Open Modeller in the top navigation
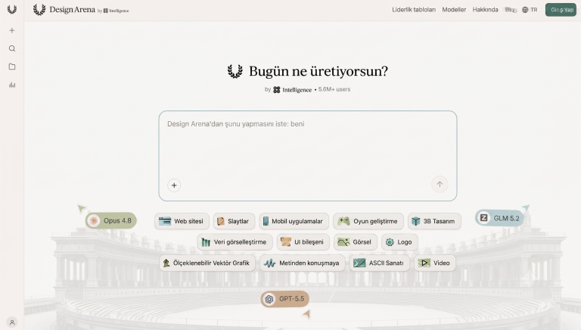The width and height of the screenshot is (581, 330). 454,10
